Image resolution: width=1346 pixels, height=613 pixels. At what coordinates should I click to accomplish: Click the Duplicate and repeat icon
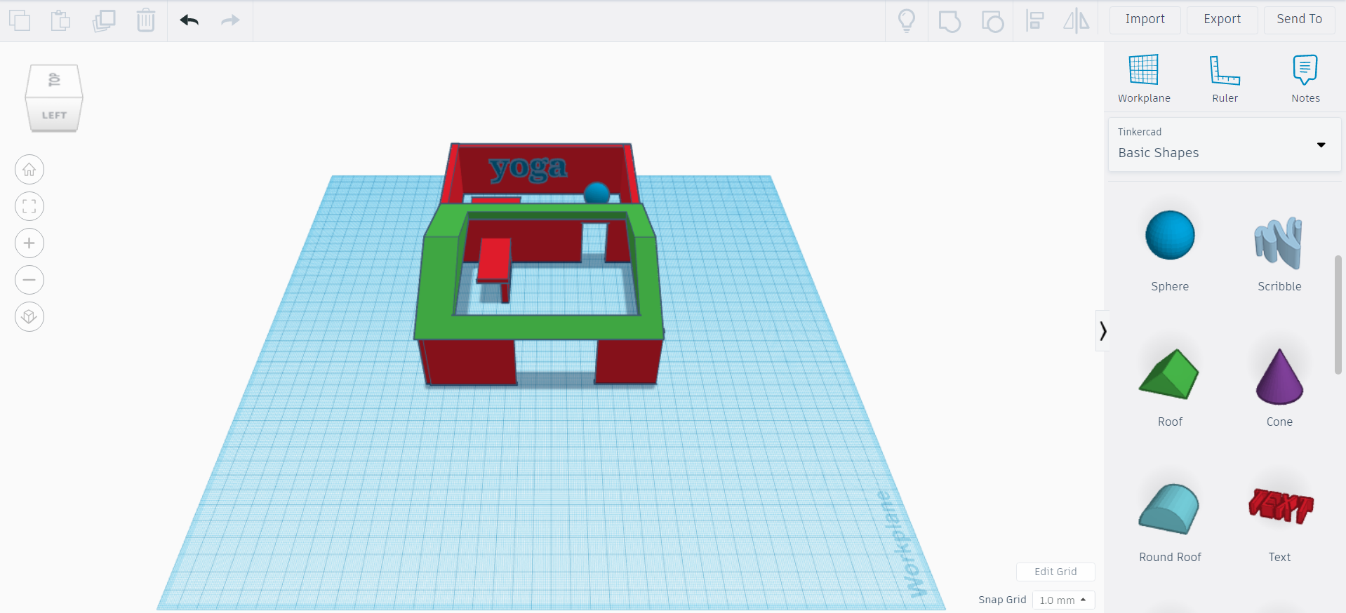click(x=104, y=20)
